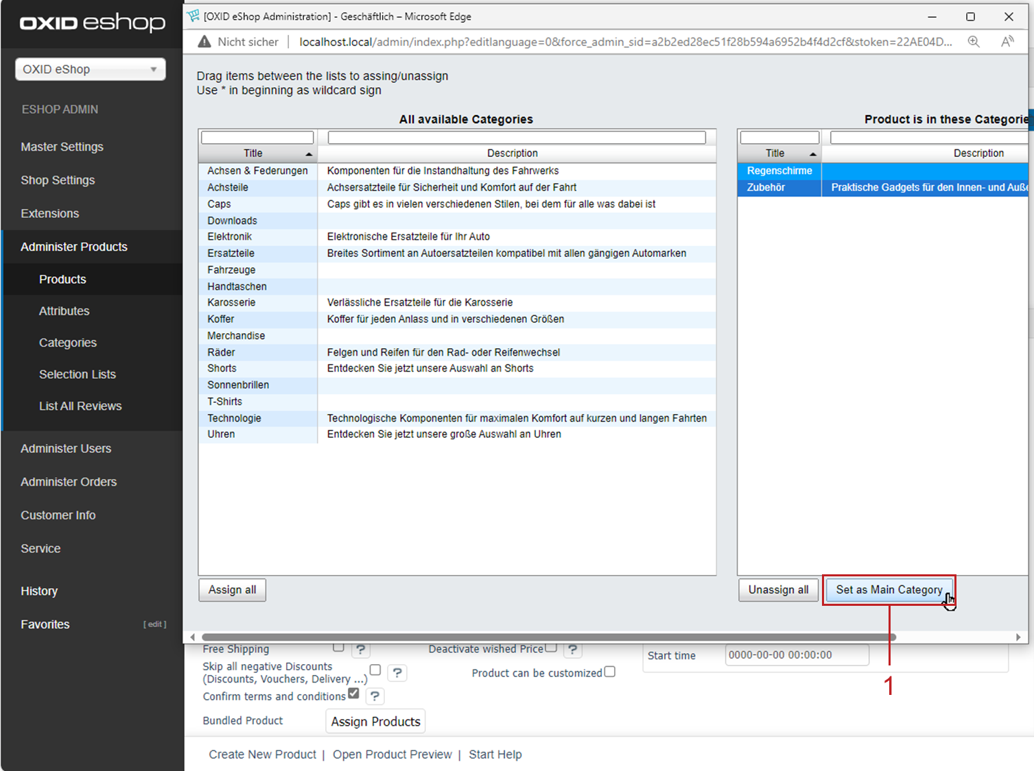Focus Title filter field of assigned categories
Screen dimensions: 1034x771
tap(779, 138)
